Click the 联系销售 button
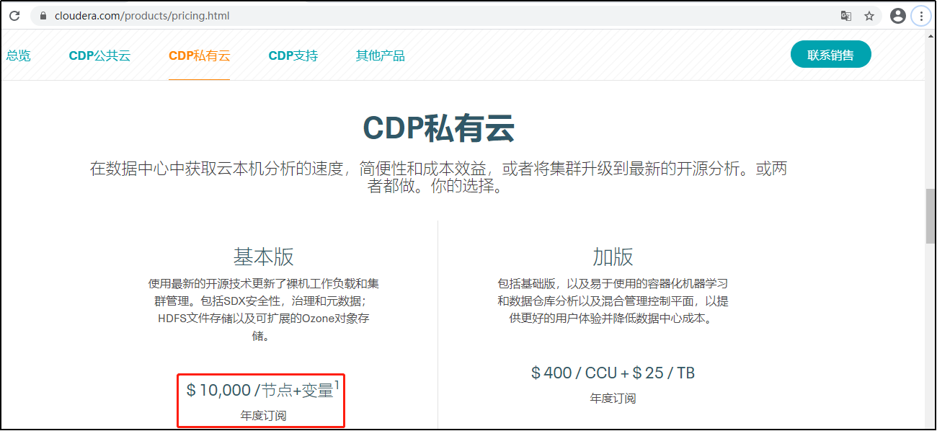937x431 pixels. tap(831, 55)
